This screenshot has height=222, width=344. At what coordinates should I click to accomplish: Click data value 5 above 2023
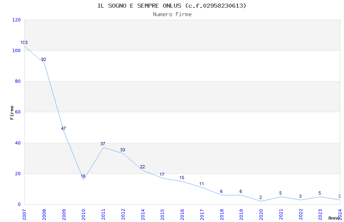320,193
